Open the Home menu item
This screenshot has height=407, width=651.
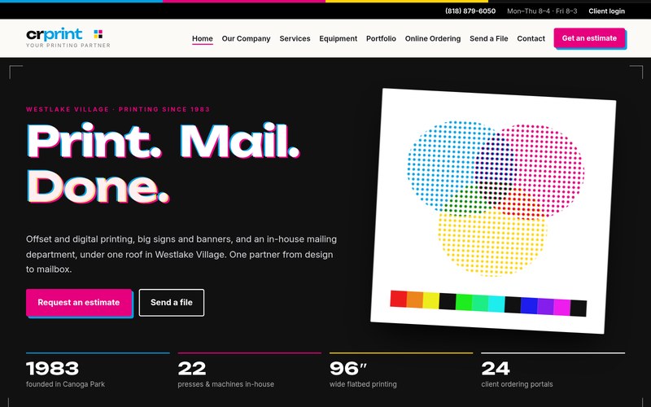202,38
